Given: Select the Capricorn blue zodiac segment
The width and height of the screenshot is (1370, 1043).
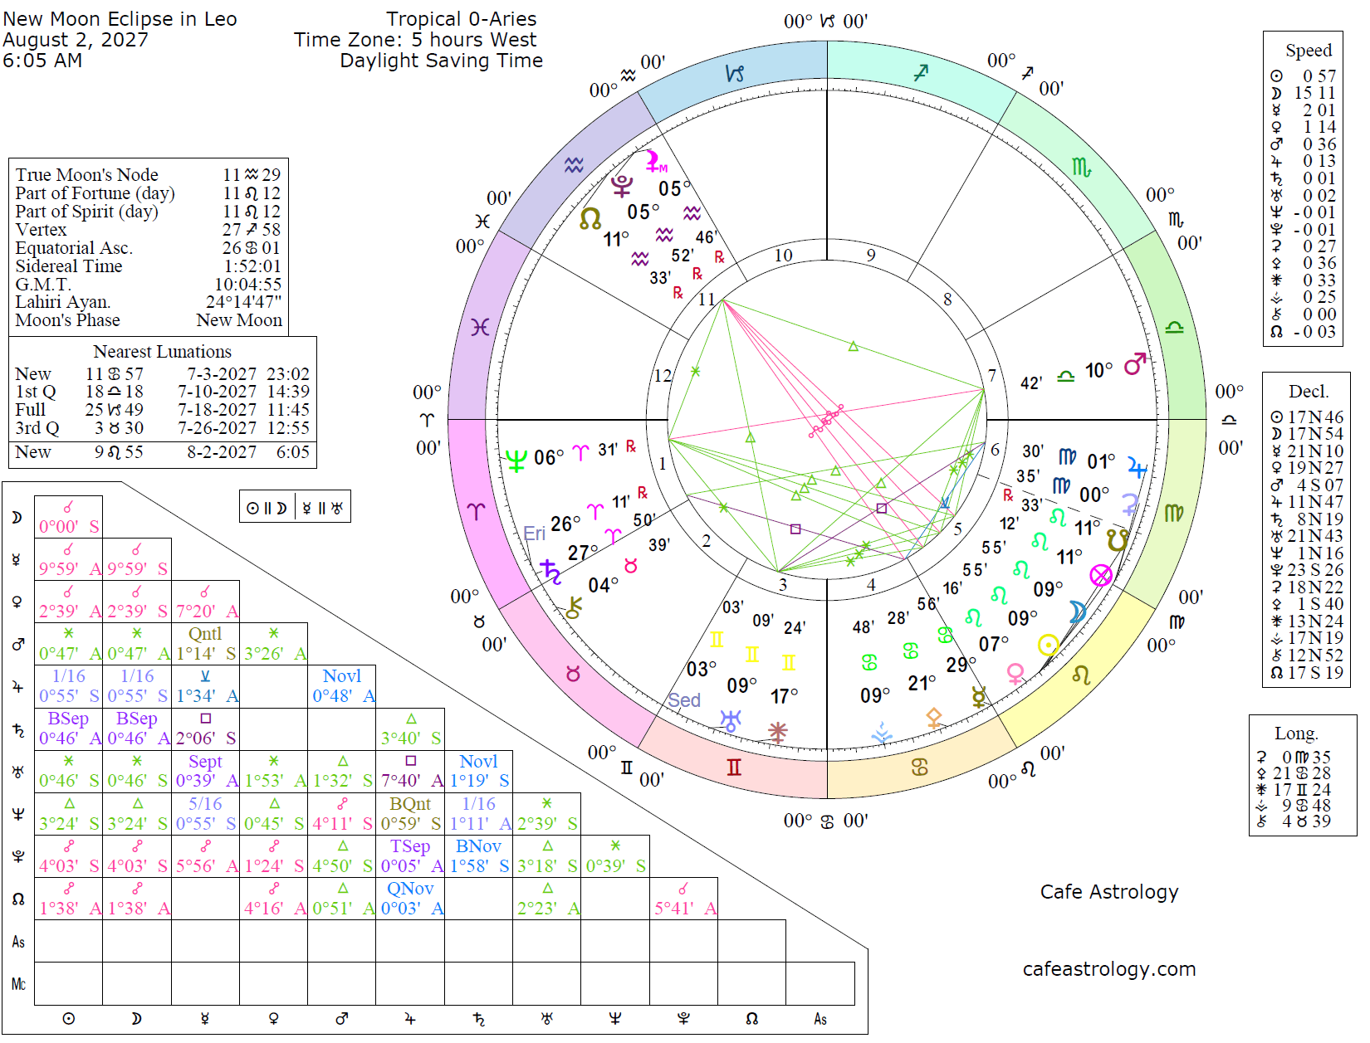Looking at the screenshot, I should click(x=734, y=74).
